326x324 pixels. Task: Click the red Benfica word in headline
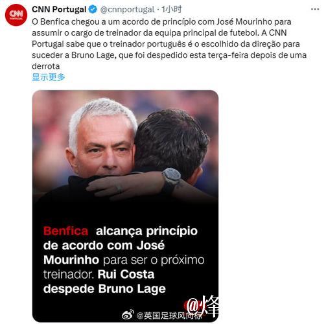coord(66,231)
